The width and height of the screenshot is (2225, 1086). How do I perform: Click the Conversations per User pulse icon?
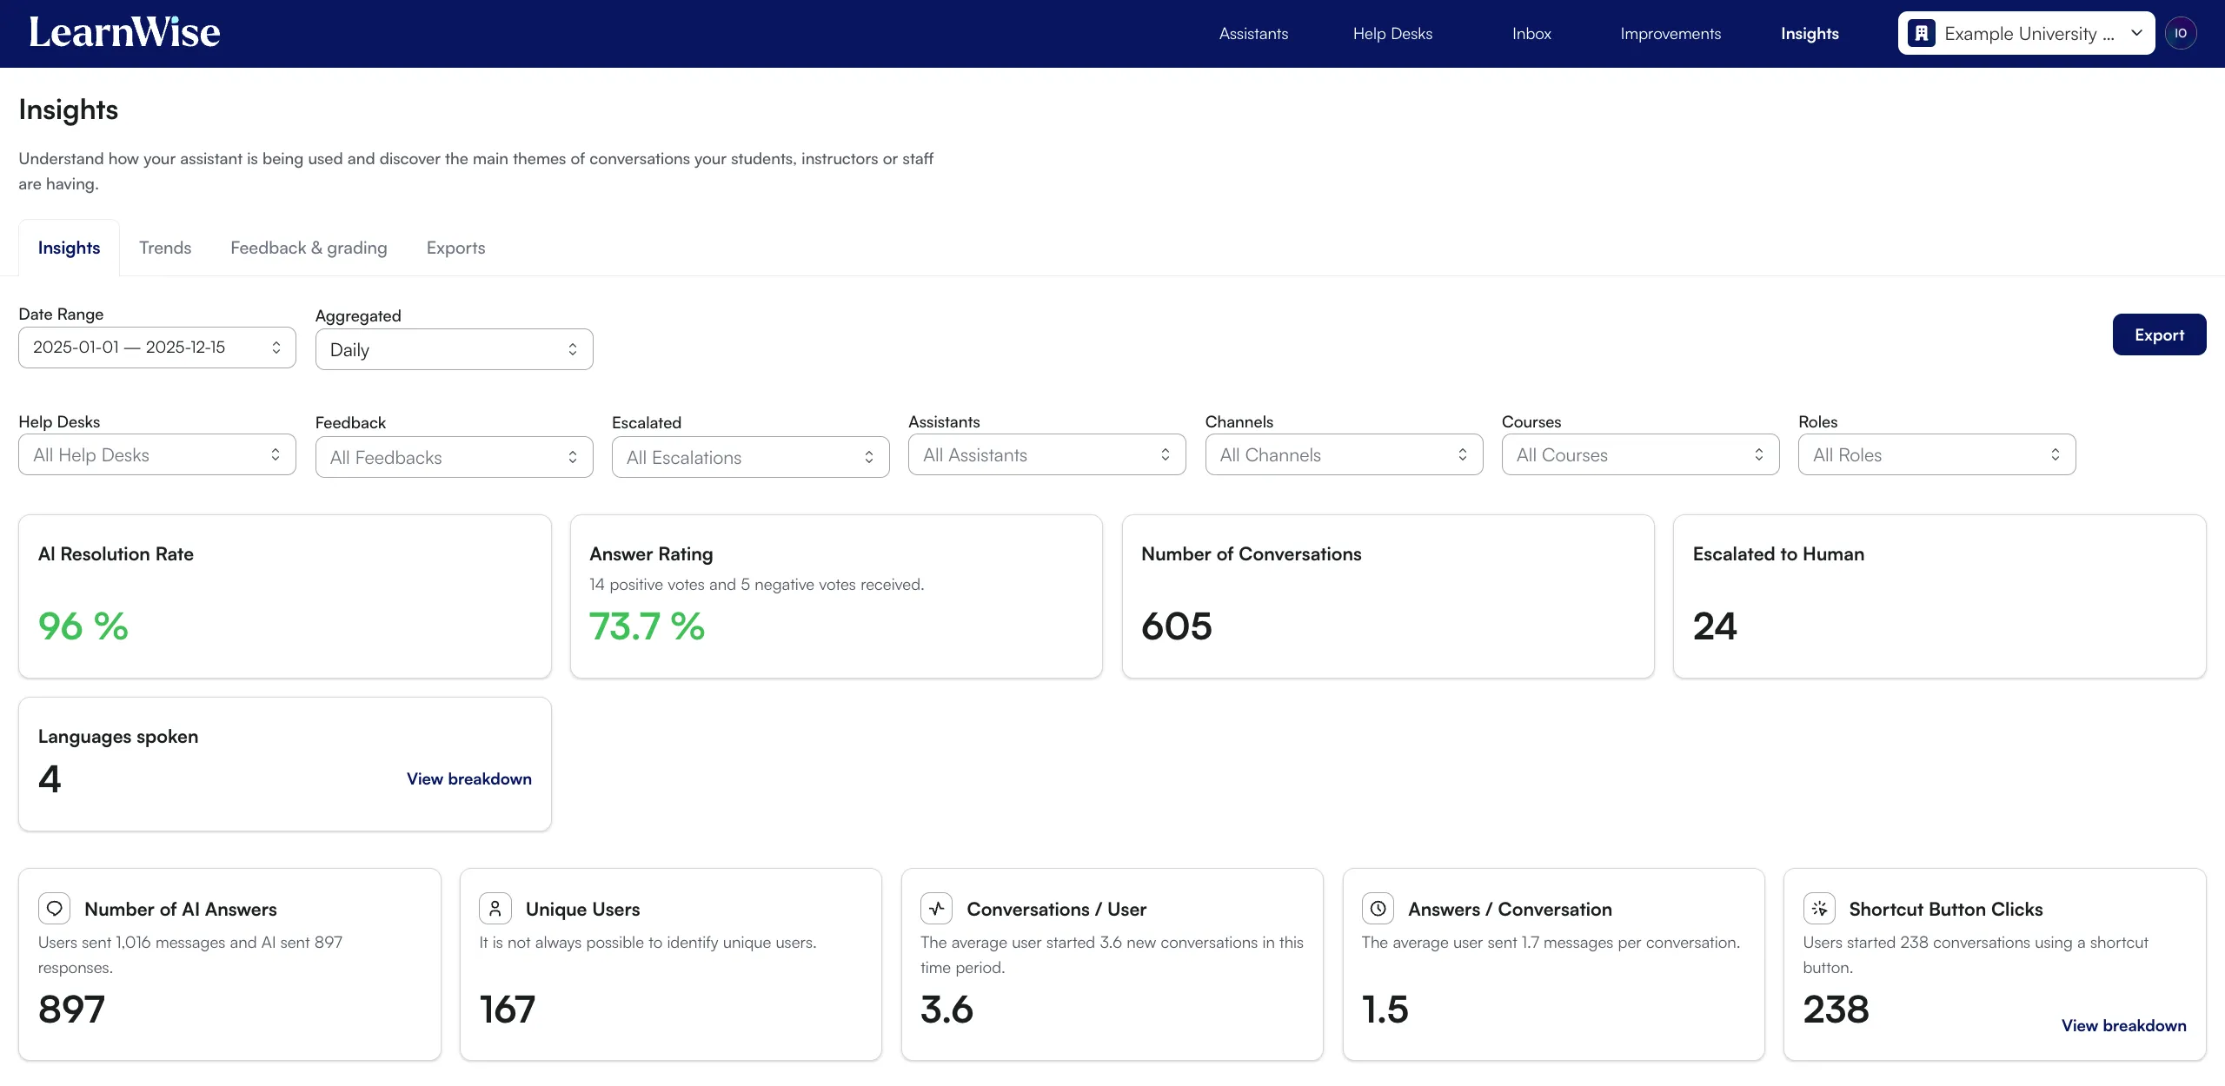936,909
